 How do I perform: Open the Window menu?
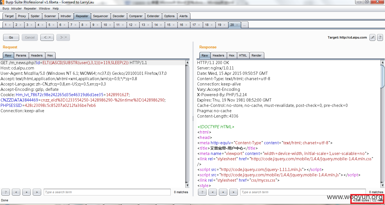44,8
